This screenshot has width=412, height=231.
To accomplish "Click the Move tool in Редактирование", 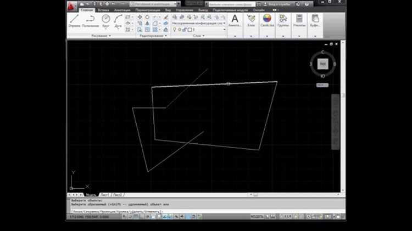I will pos(140,17).
